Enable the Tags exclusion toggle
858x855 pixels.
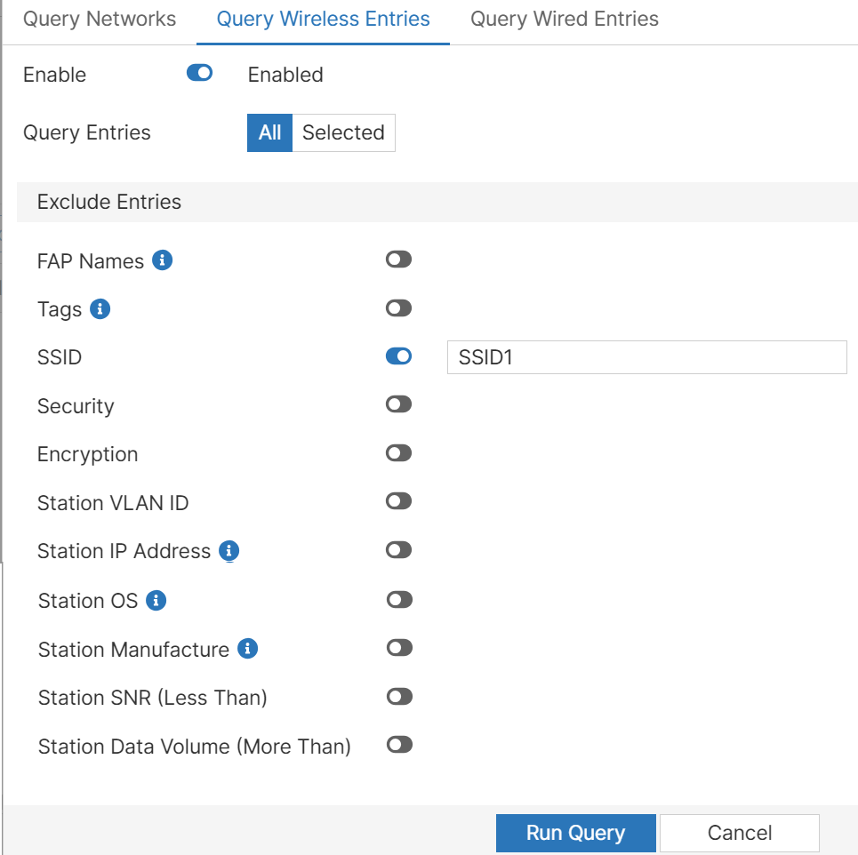coord(399,308)
